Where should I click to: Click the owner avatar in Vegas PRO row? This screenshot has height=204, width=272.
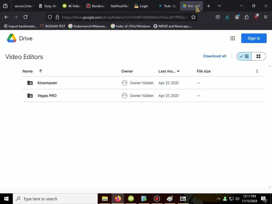(x=124, y=96)
